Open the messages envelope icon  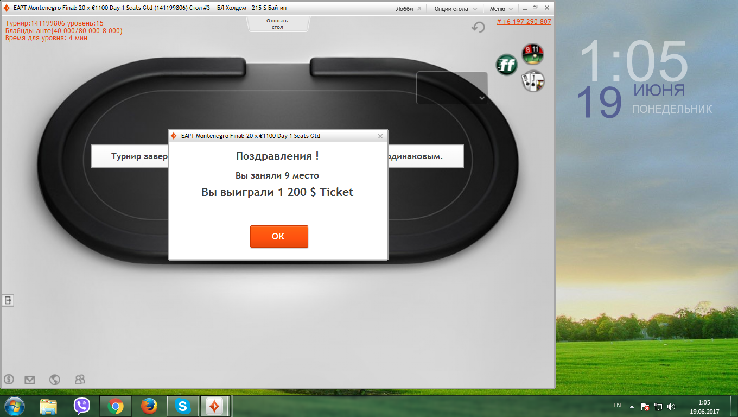click(30, 380)
